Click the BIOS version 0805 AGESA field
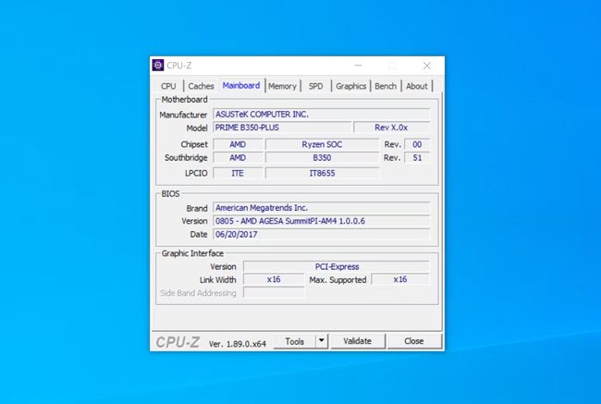Image resolution: width=601 pixels, height=404 pixels. [322, 221]
